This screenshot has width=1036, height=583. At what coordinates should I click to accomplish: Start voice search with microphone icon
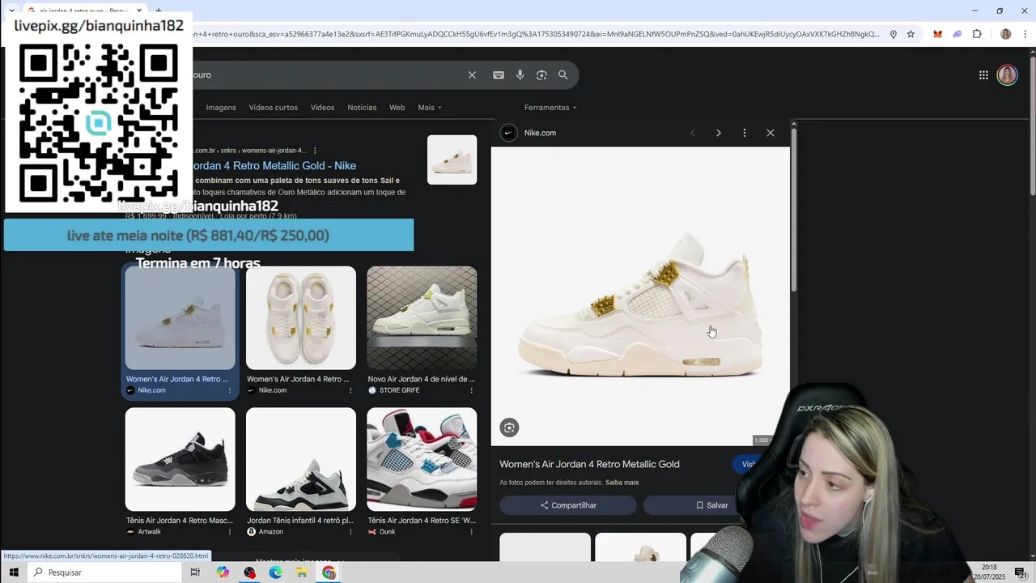pyautogui.click(x=520, y=74)
